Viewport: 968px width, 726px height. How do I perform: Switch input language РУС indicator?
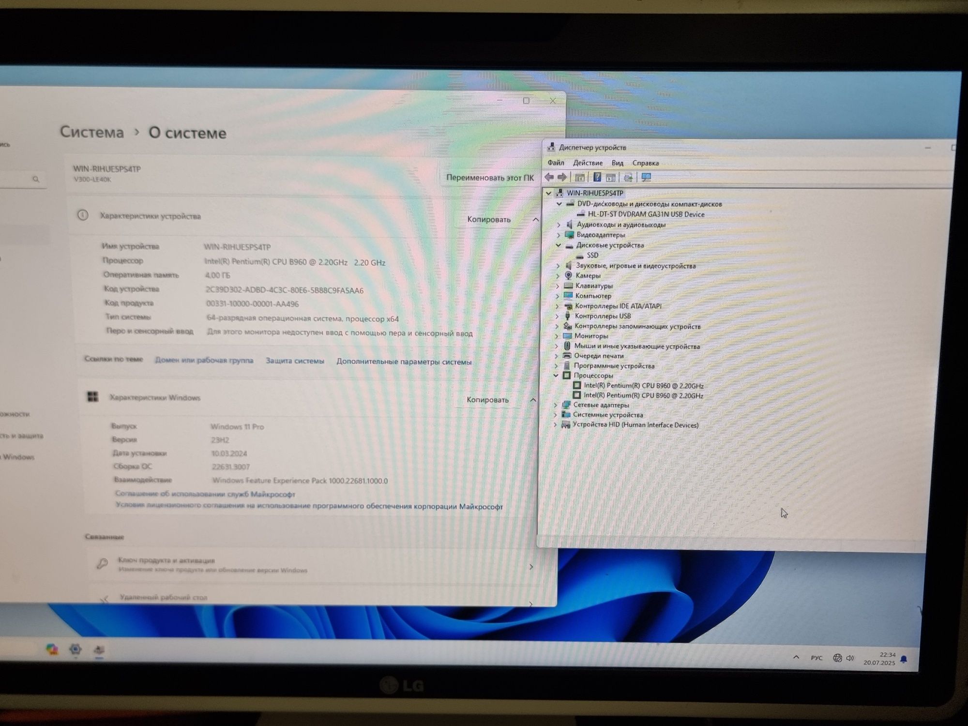pyautogui.click(x=817, y=658)
